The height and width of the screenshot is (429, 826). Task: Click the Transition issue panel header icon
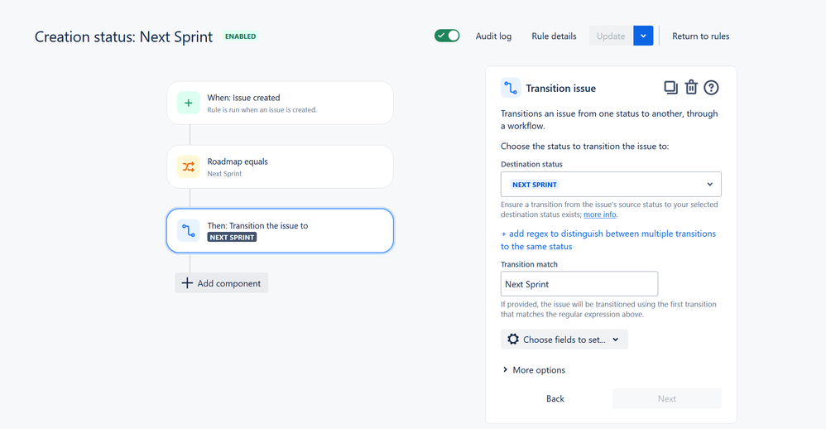tap(511, 88)
